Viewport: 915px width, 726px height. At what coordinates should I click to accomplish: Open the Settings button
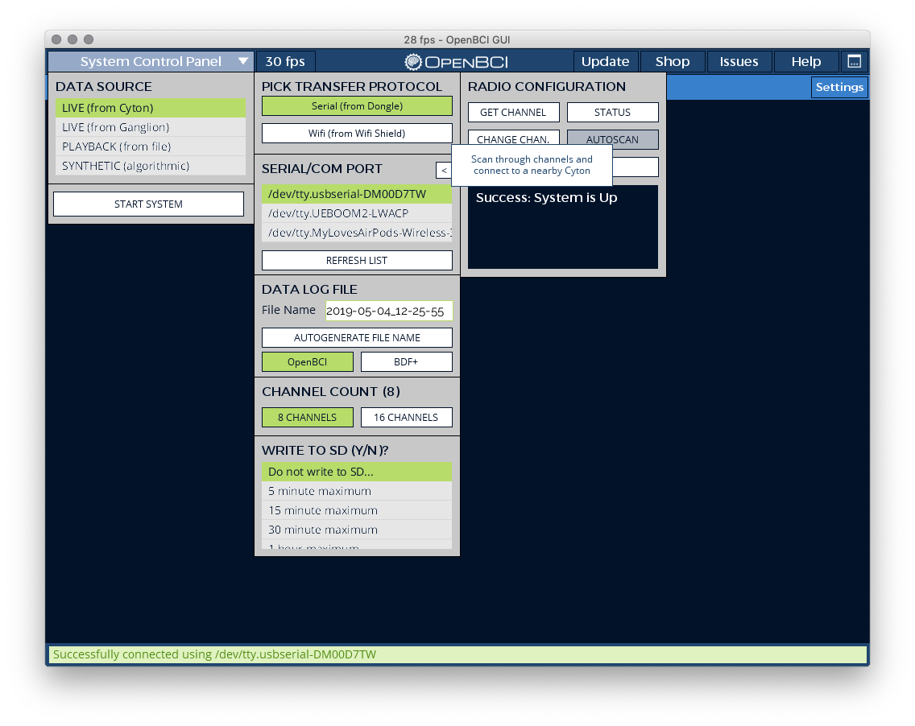840,88
